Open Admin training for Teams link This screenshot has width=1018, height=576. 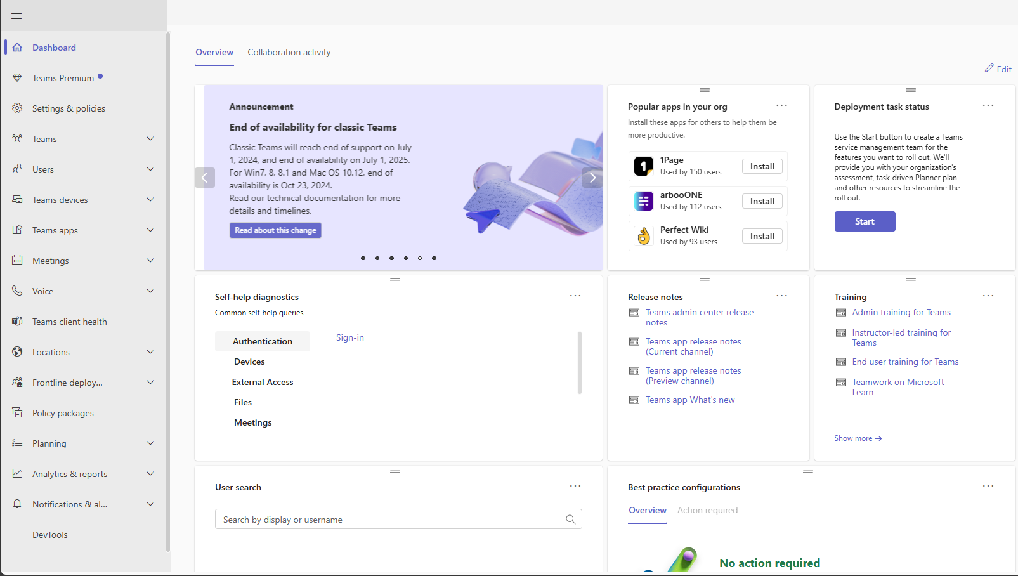[901, 313]
